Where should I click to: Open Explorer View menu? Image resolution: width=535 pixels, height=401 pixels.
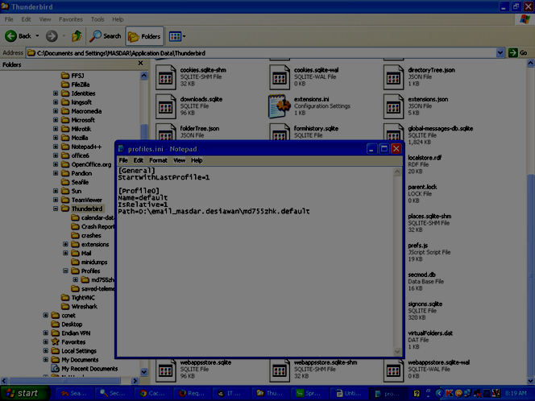click(45, 19)
